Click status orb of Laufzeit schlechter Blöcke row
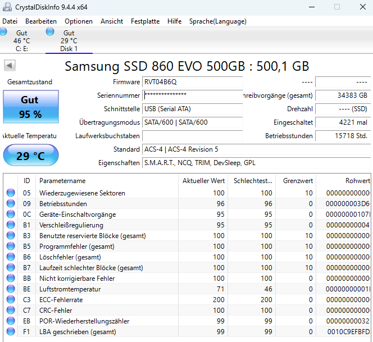This screenshot has width=373, height=342. pos(11,267)
